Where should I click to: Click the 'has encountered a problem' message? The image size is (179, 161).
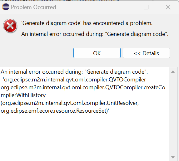point(87,23)
